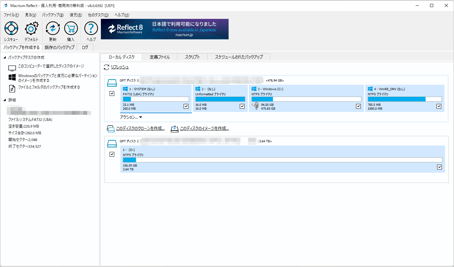
Task: Select the デフォルト settings gear icon
Action: [31, 28]
